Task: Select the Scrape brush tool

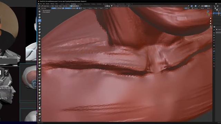Action: [40, 48]
